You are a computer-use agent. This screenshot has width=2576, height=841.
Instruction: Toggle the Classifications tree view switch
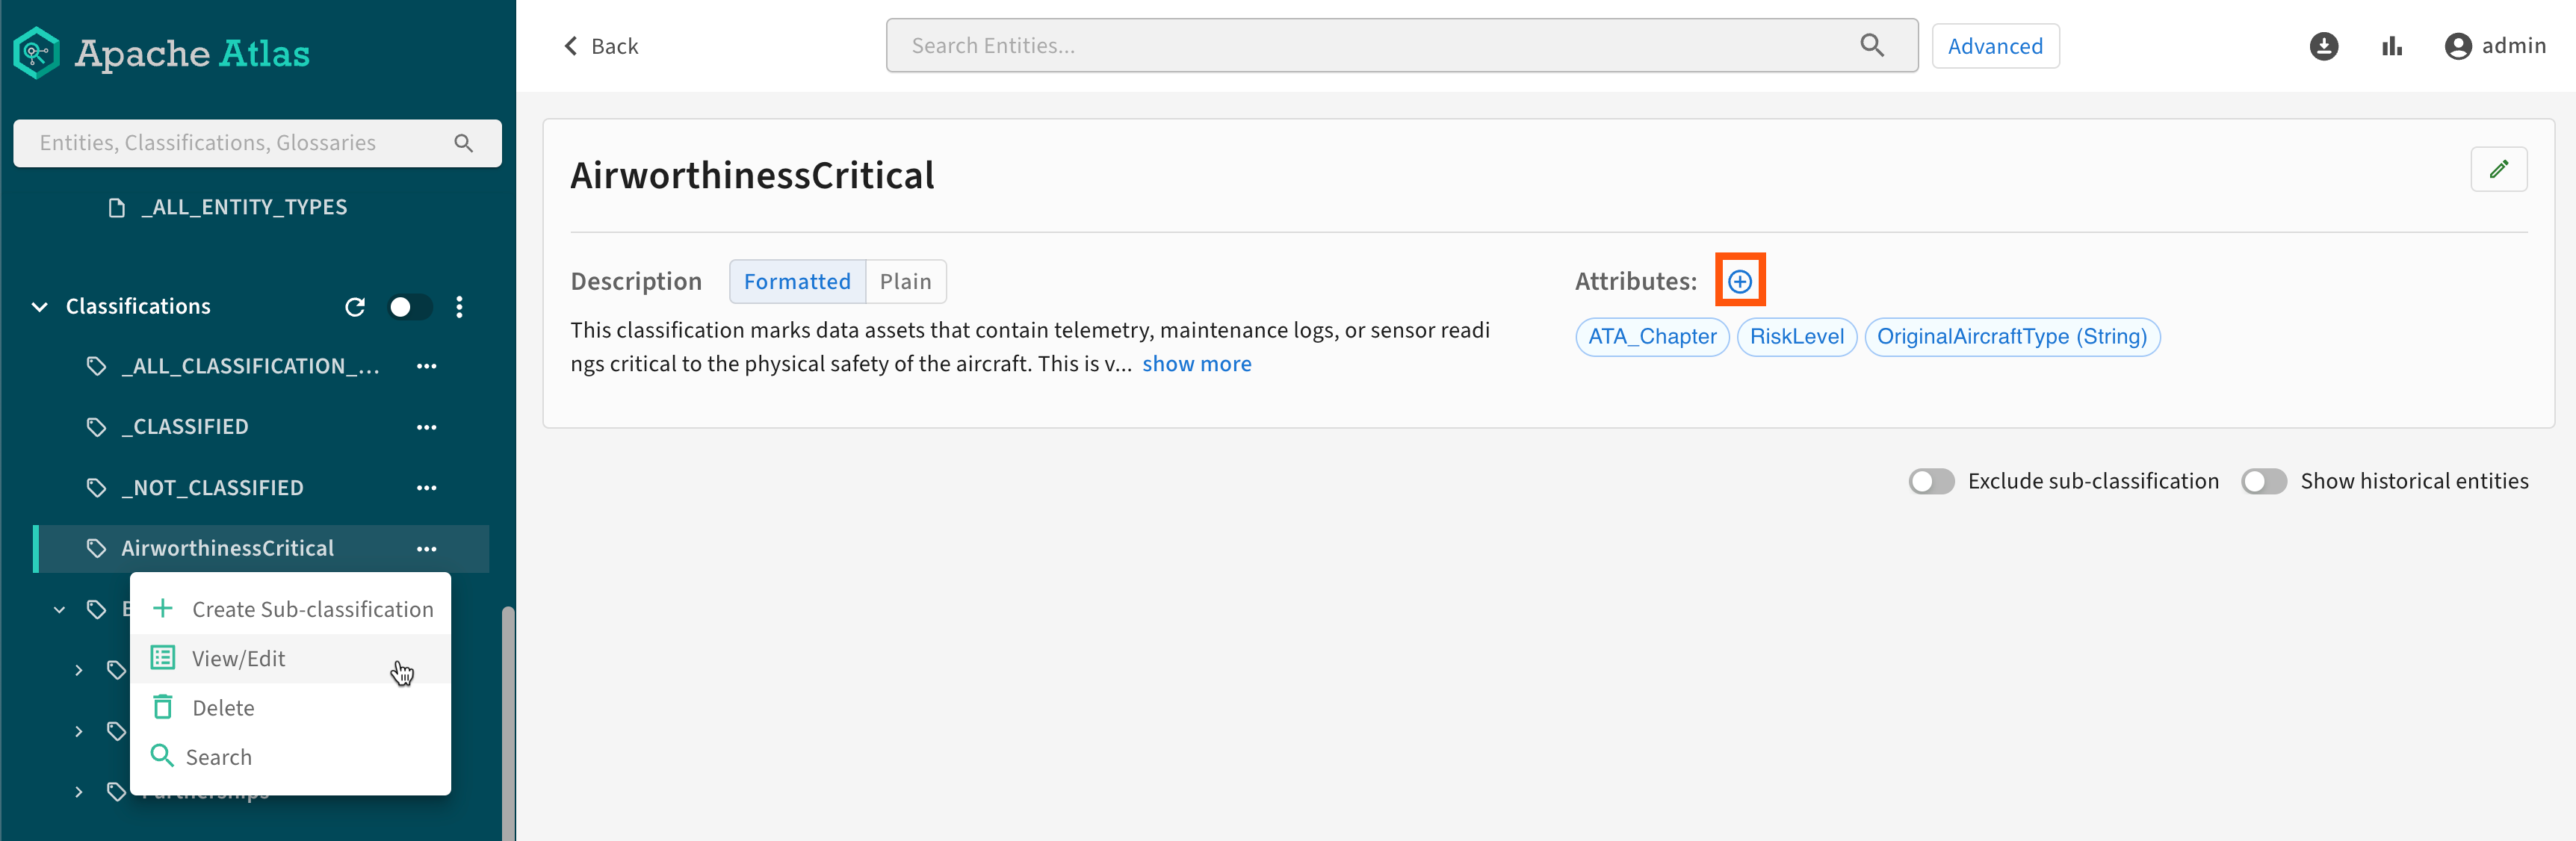(410, 307)
